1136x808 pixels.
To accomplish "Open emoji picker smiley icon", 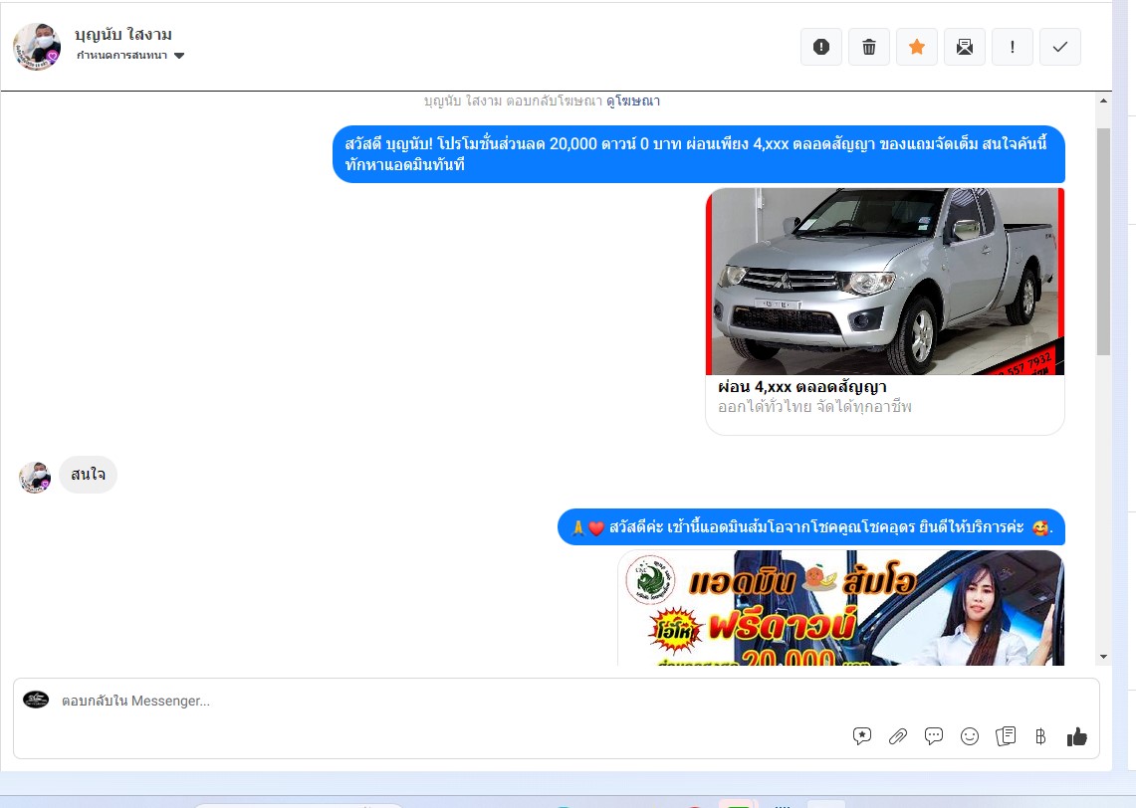I will [x=970, y=736].
